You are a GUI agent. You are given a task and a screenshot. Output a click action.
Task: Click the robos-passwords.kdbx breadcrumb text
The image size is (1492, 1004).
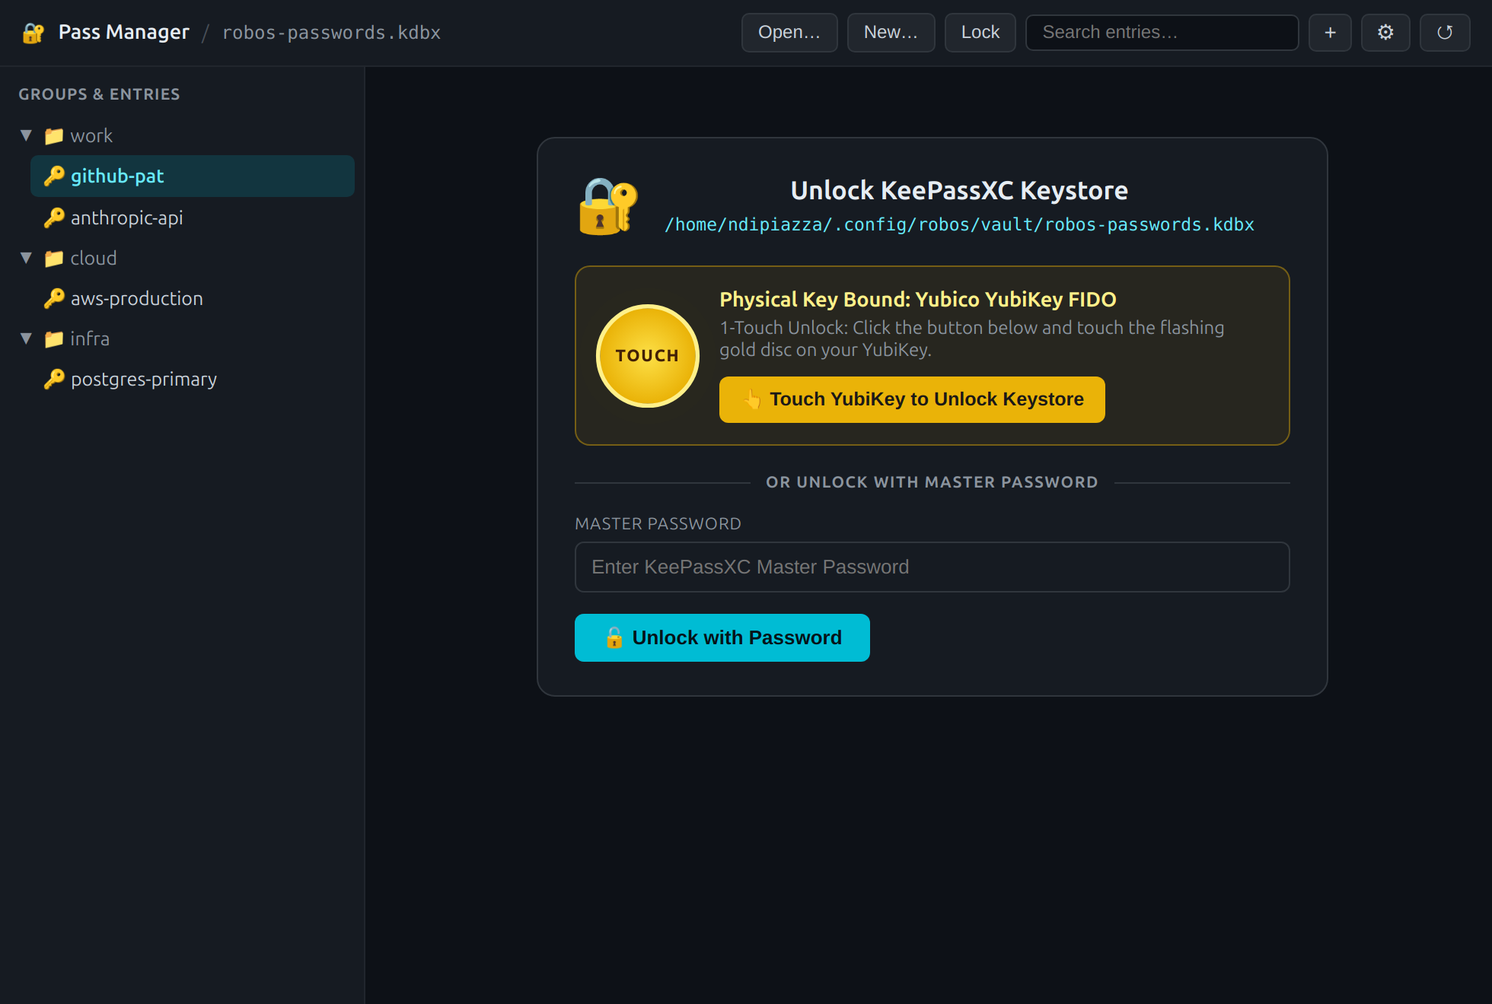331,33
